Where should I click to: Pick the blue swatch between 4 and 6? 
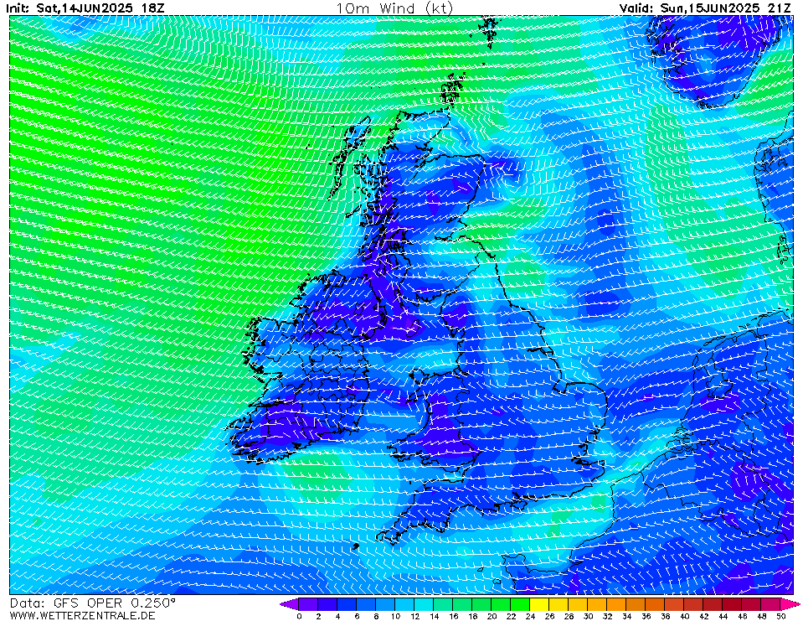coord(347,604)
